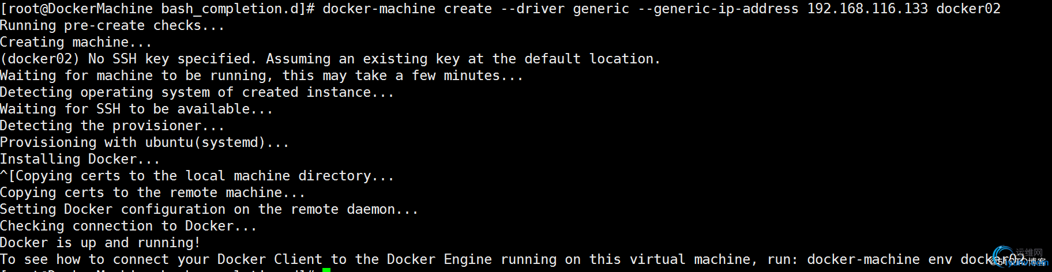Click the 'Docker is up and running!' line
Image resolution: width=1052 pixels, height=272 pixels.
(x=100, y=243)
